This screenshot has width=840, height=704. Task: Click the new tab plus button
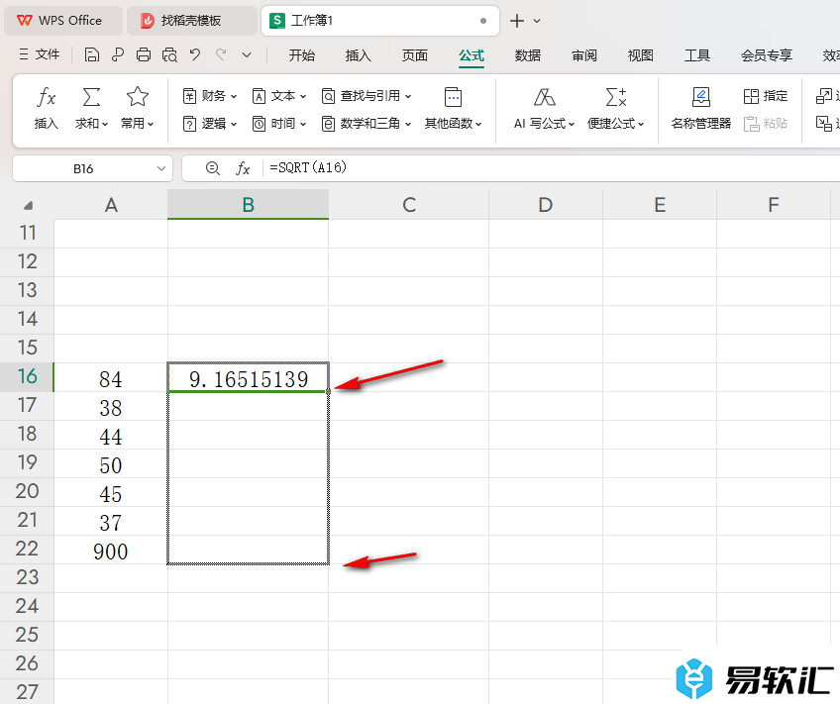pos(516,21)
